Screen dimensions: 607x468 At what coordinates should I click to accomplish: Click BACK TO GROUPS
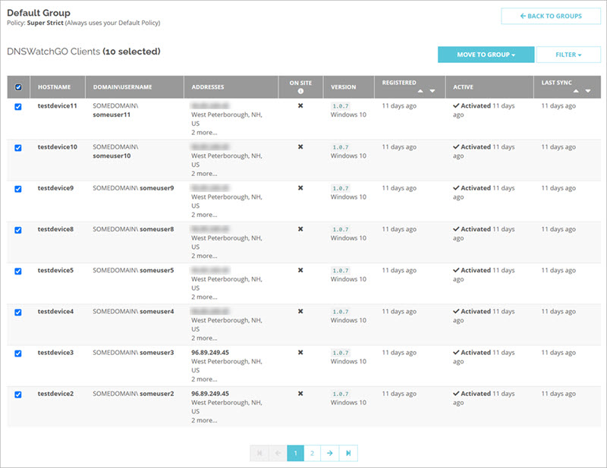click(x=550, y=15)
